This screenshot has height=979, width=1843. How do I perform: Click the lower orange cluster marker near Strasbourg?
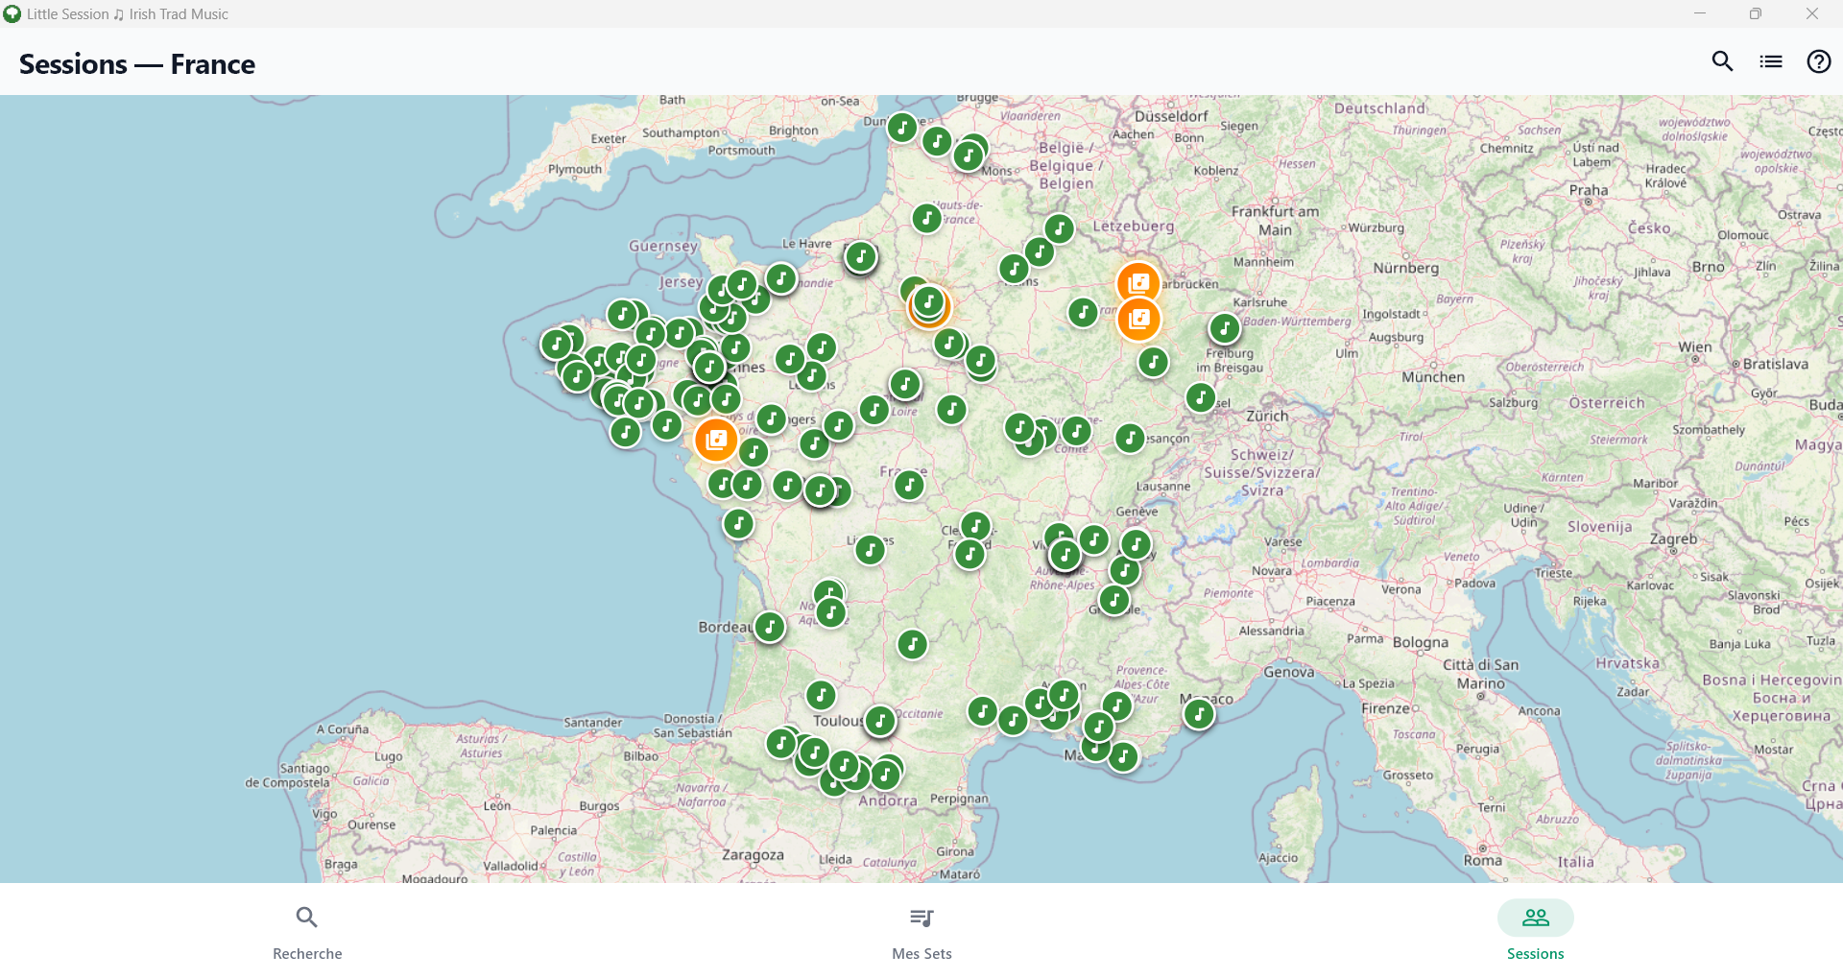point(1138,318)
